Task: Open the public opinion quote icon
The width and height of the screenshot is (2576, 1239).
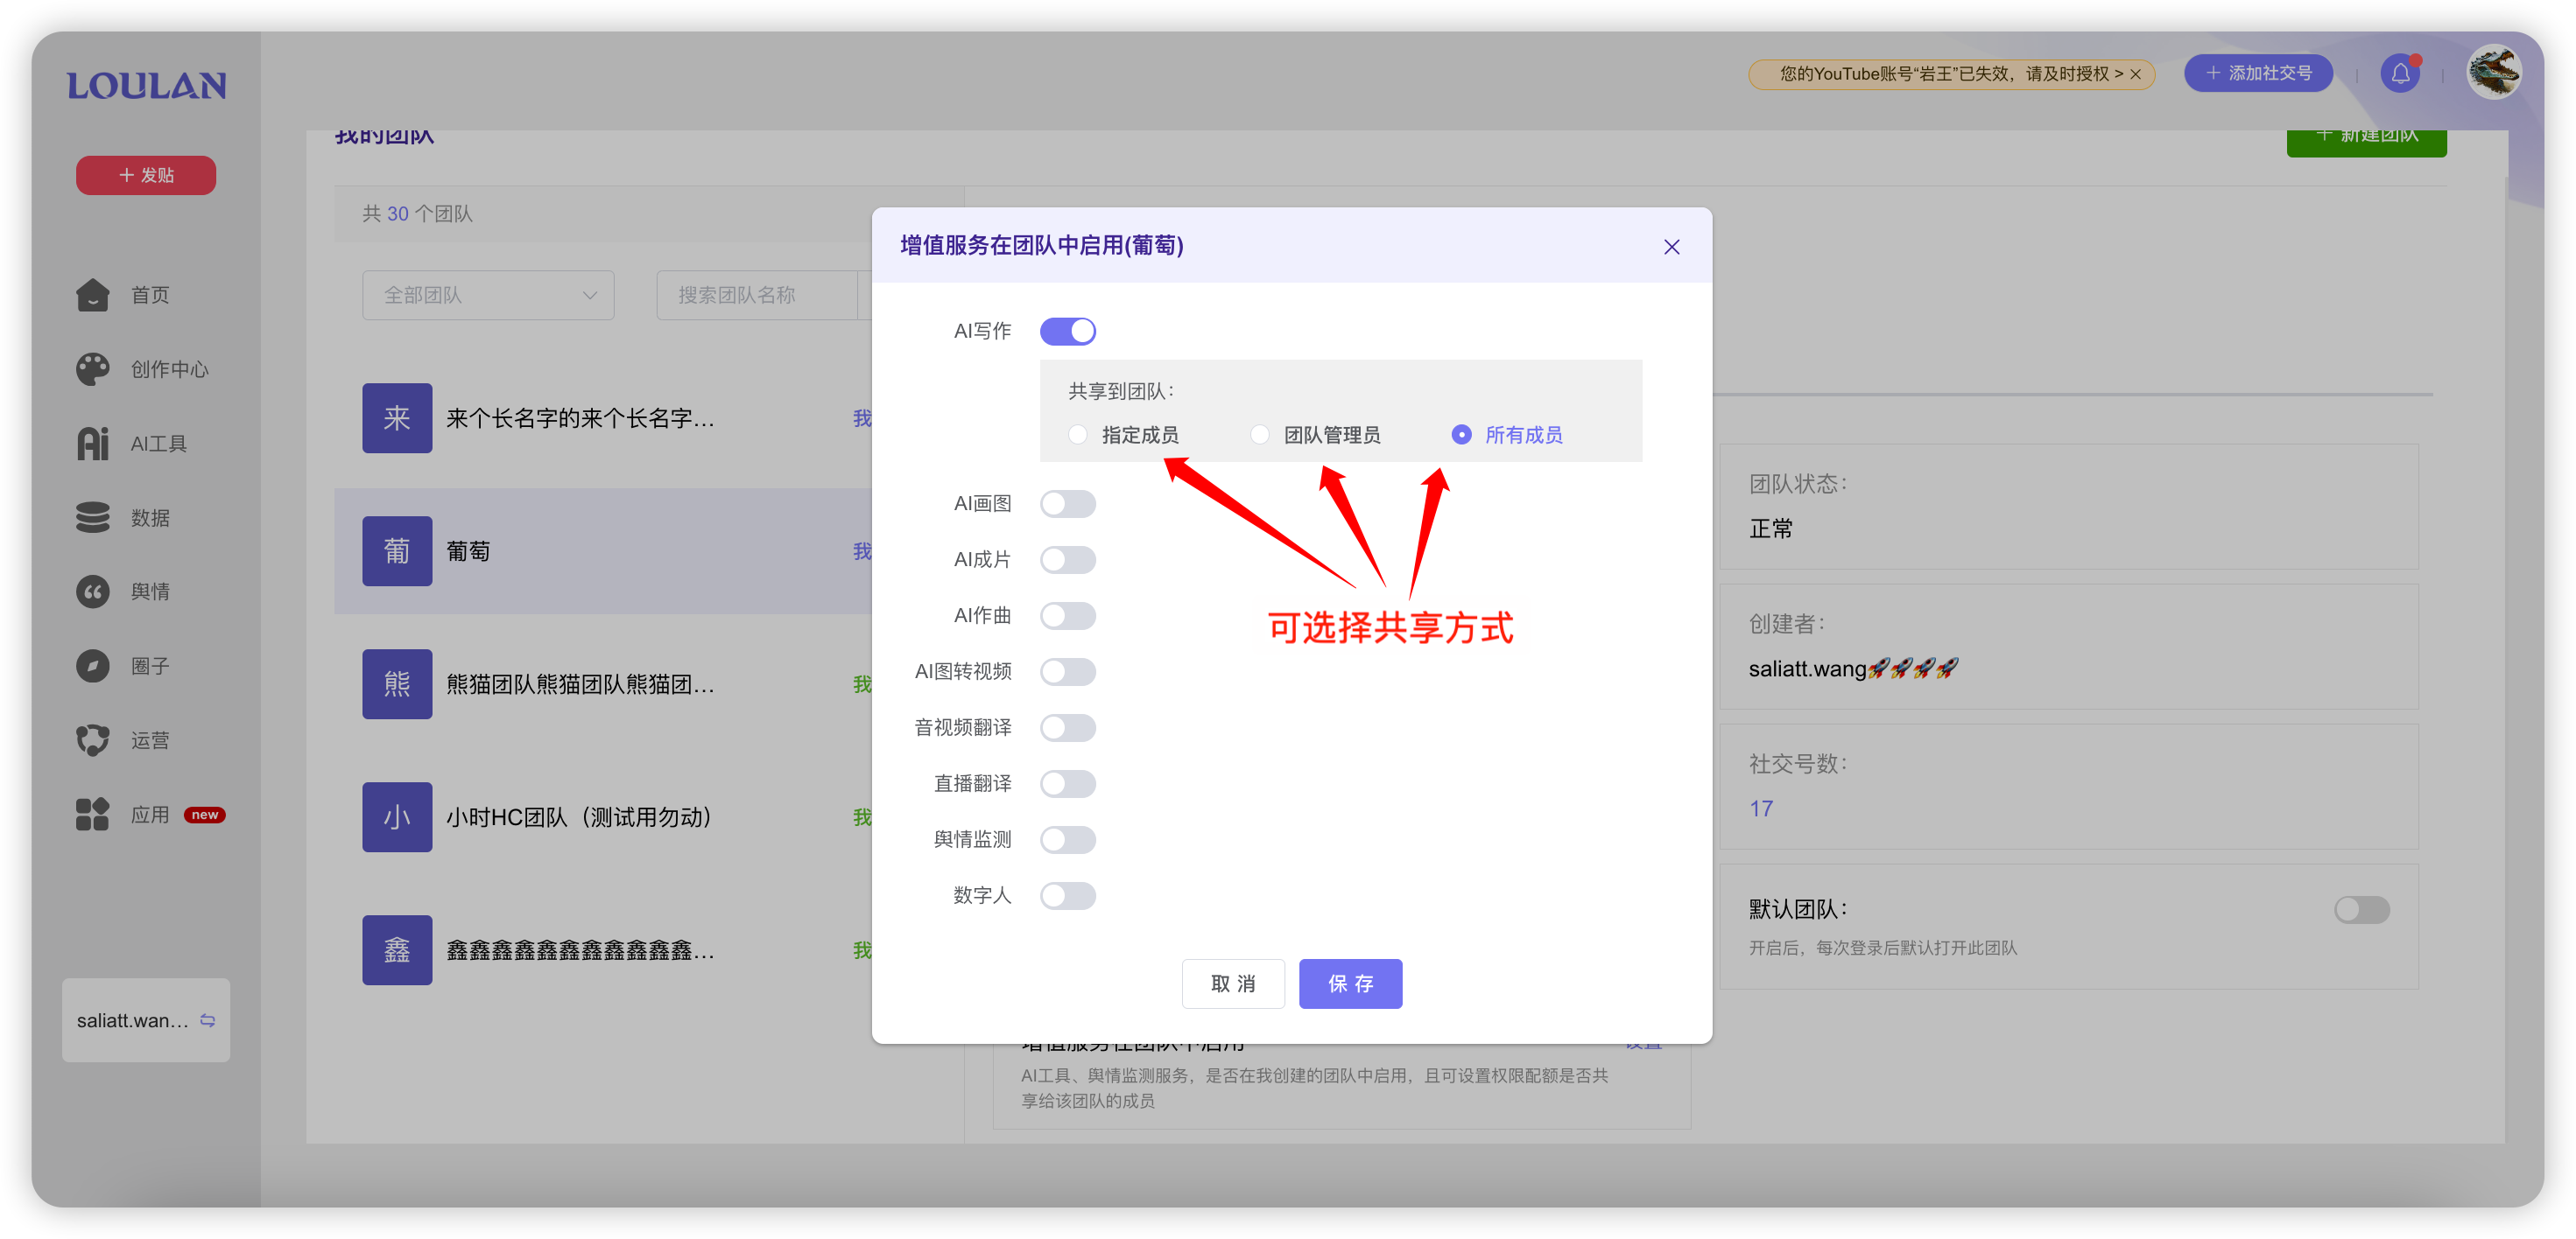Action: 93,591
